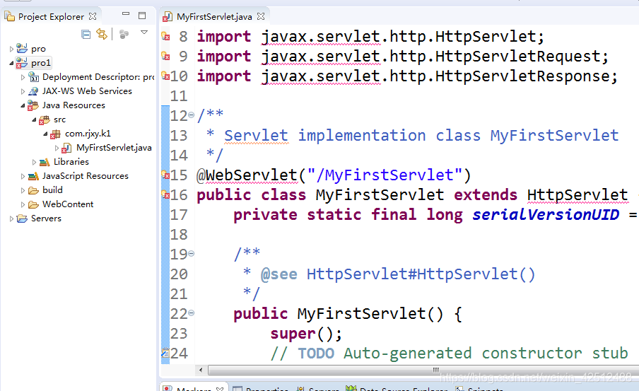
Task: Expand MyFirstServlet.java tree node
Action: [57, 148]
